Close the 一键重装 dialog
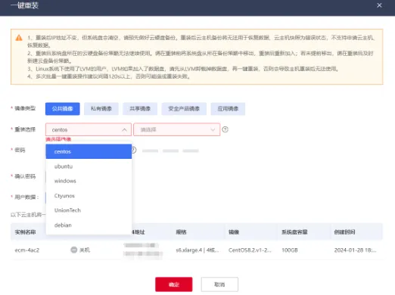395x295 pixels. click(379, 5)
